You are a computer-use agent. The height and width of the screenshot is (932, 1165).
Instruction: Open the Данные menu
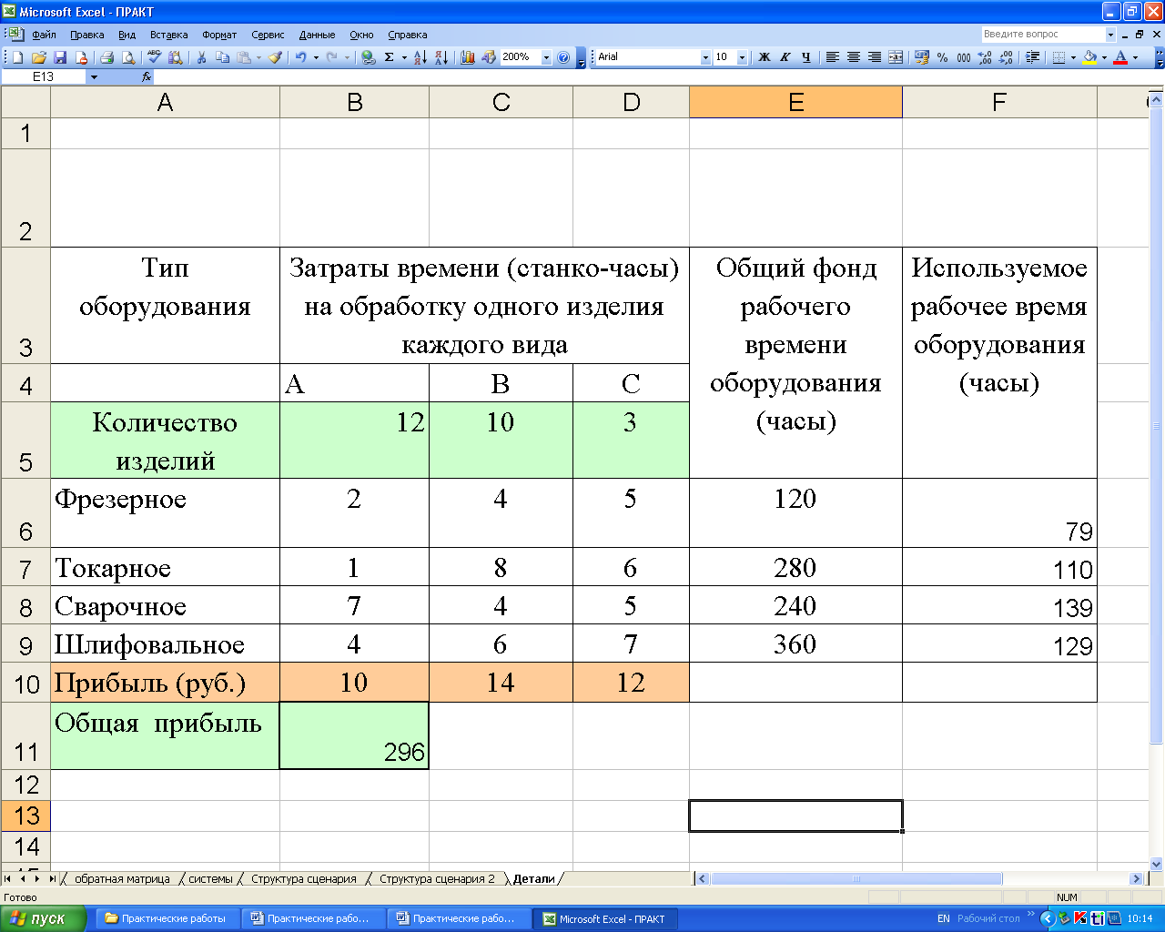tap(318, 35)
